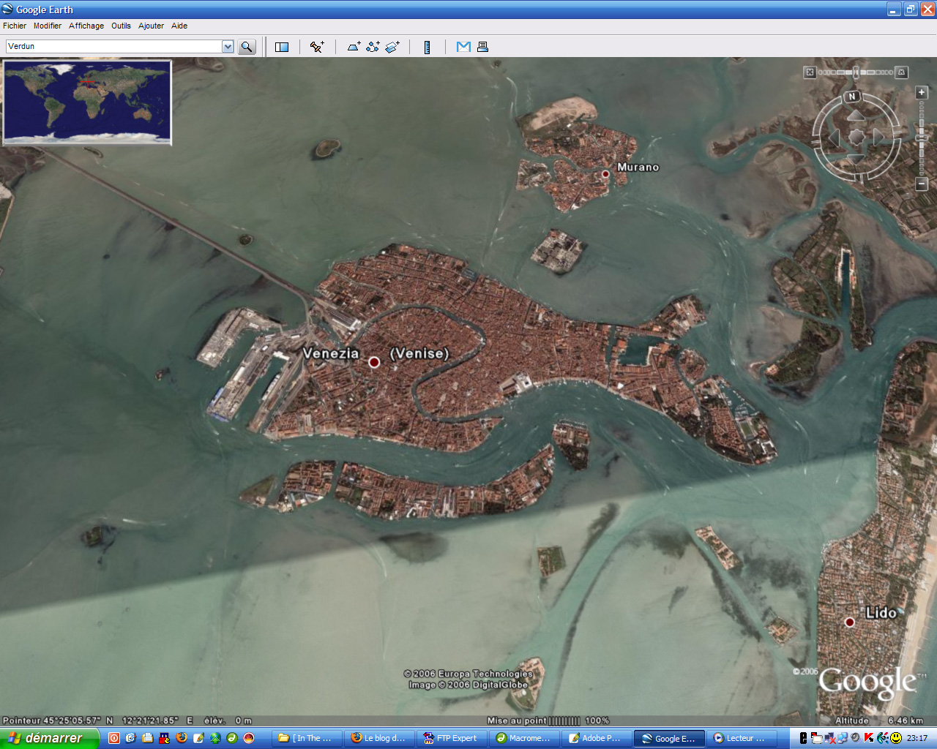Click the tilt slider handle
This screenshot has width=937, height=749.
click(x=856, y=72)
